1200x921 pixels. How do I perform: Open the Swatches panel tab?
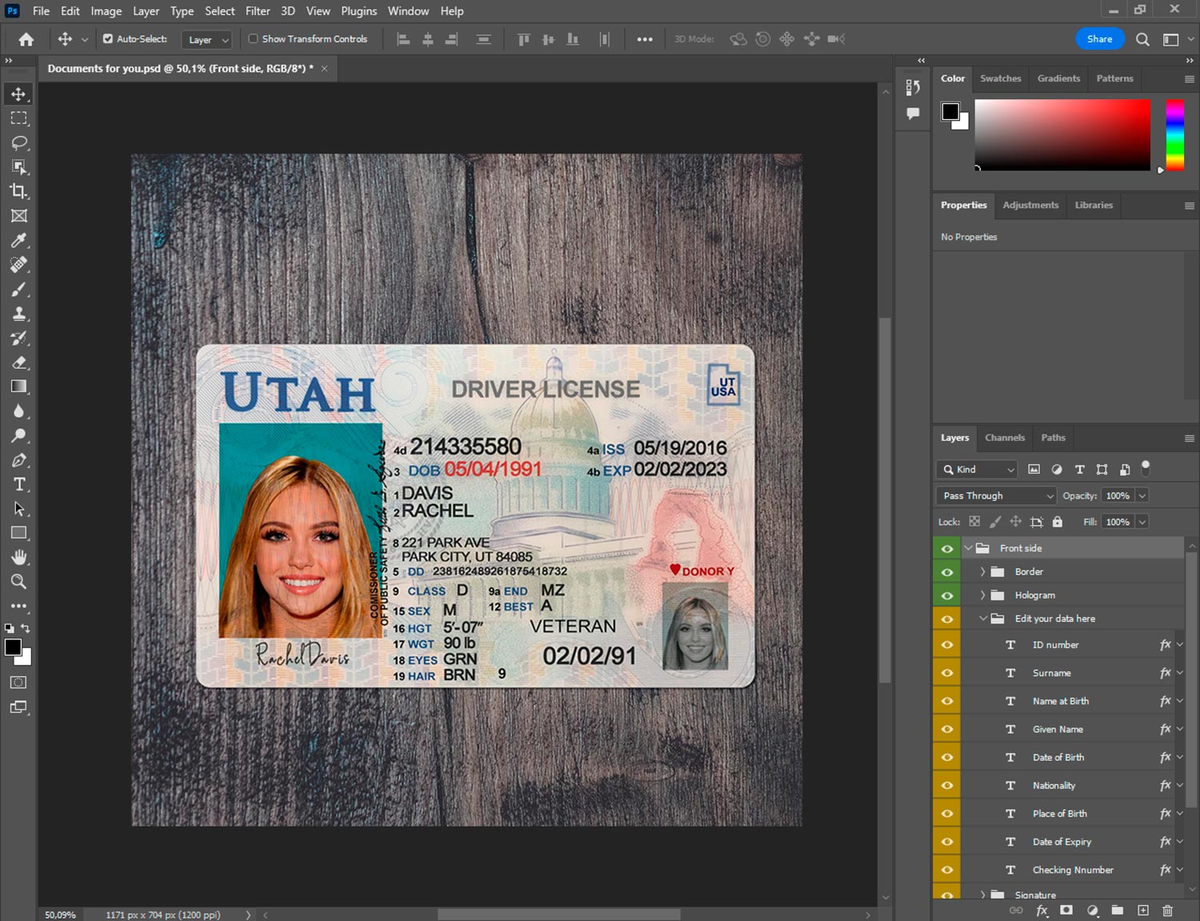coord(1000,78)
